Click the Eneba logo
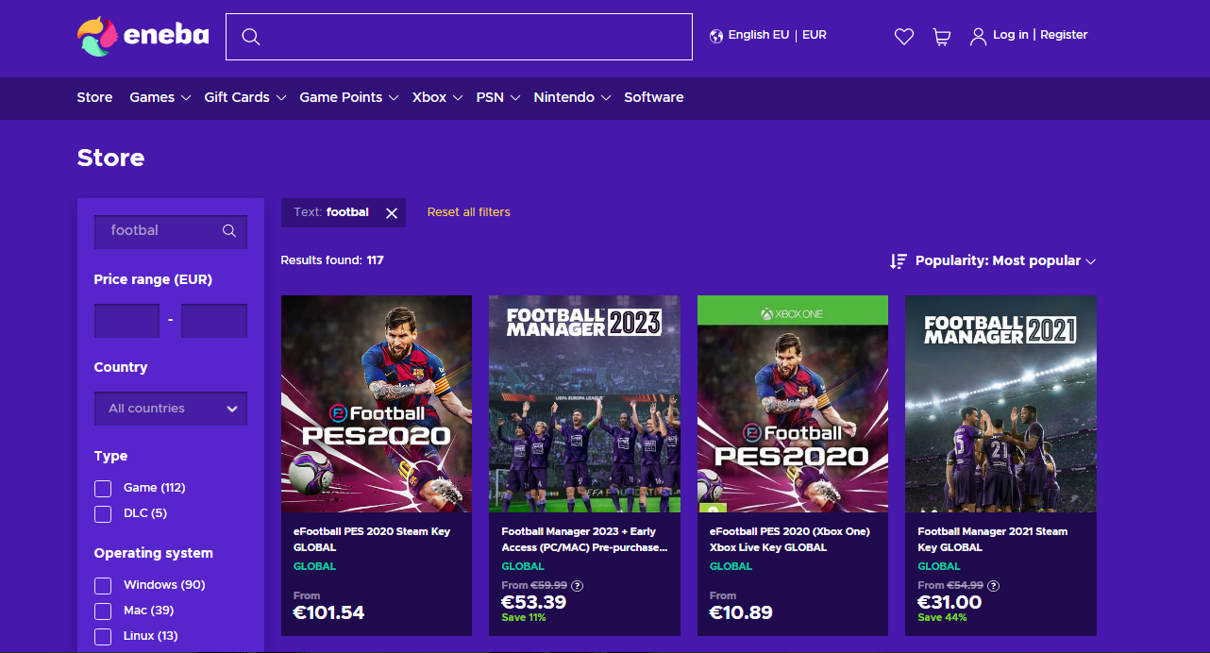 point(143,36)
